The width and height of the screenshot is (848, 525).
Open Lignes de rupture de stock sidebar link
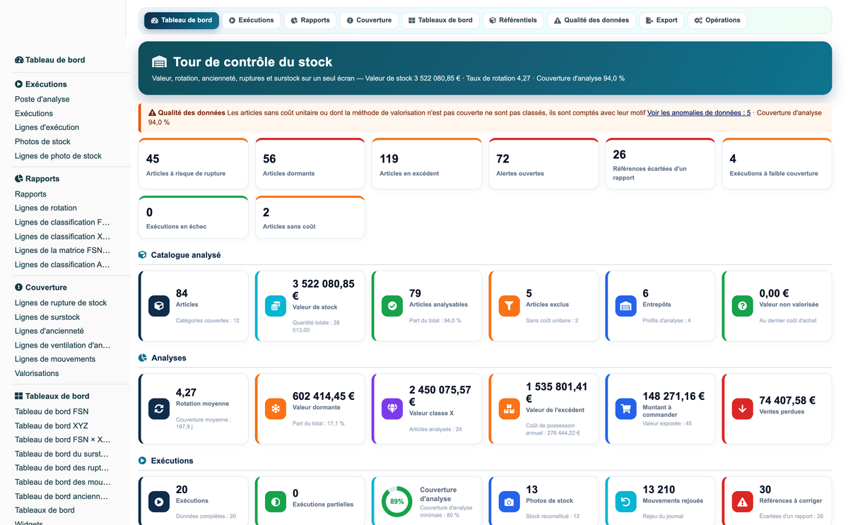pos(61,303)
